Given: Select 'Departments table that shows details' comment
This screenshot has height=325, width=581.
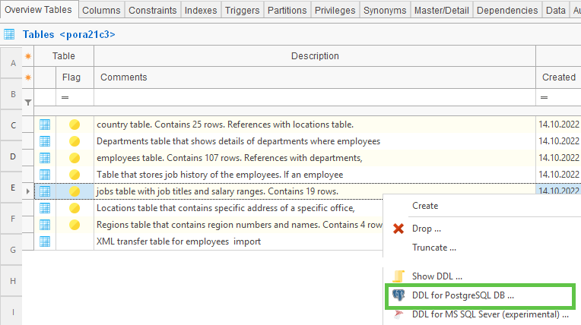Looking at the screenshot, I should [238, 141].
